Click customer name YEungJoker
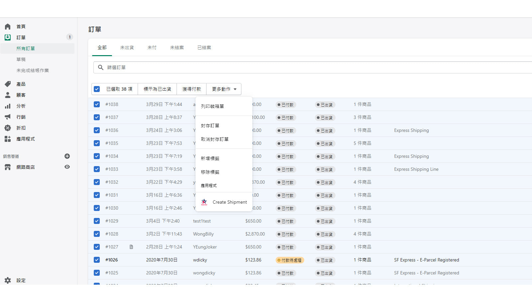Image resolution: width=532 pixels, height=299 pixels. pyautogui.click(x=205, y=247)
